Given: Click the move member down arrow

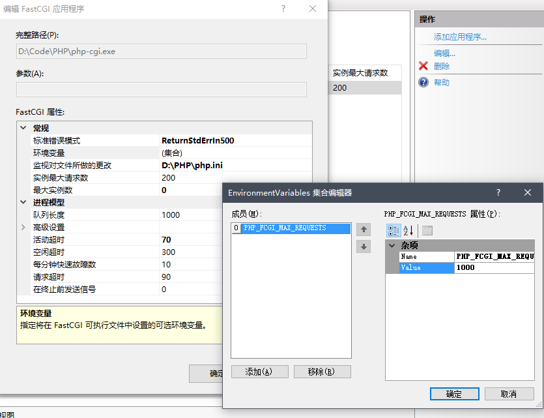Looking at the screenshot, I should (x=365, y=246).
